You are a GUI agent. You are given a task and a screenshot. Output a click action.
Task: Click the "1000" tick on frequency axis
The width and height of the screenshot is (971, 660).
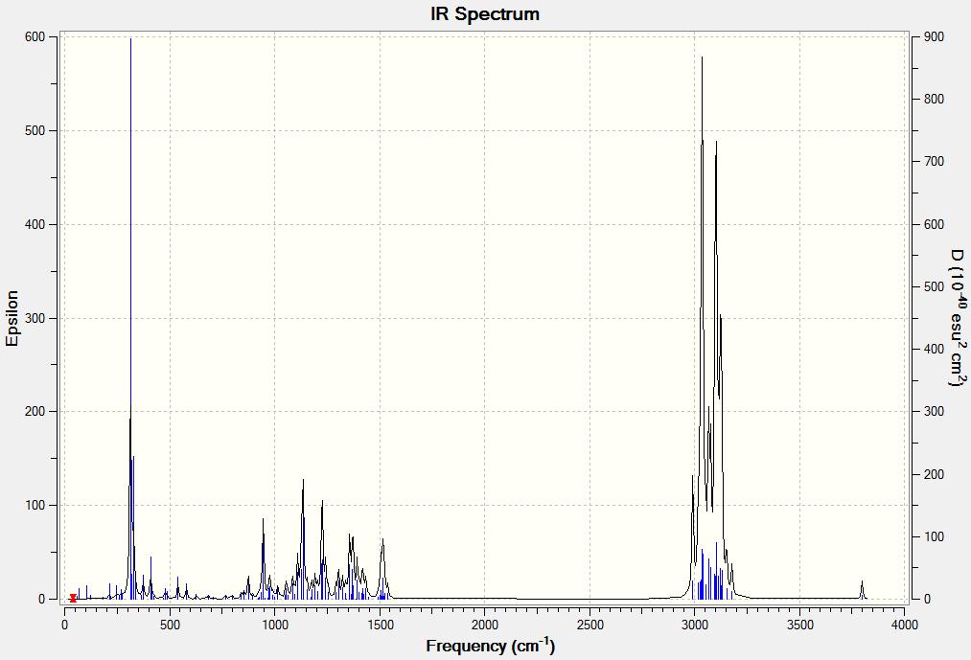(275, 626)
